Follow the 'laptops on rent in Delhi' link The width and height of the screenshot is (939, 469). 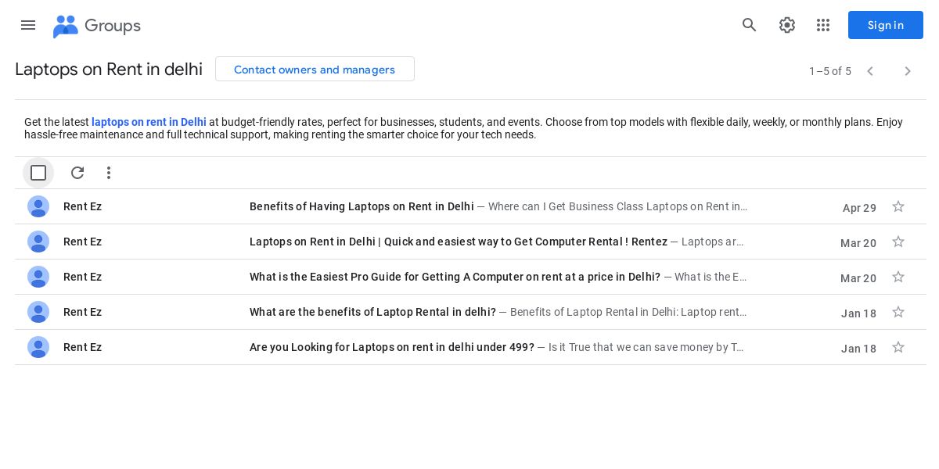pos(149,122)
